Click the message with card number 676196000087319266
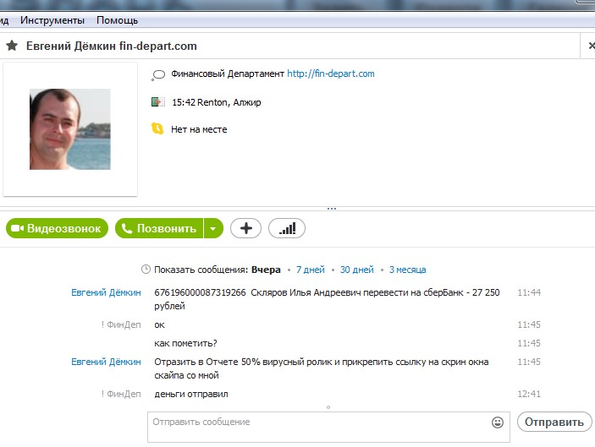This screenshot has width=595, height=447. tap(327, 299)
